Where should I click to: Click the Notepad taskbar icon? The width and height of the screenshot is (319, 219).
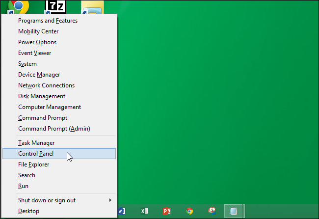pos(233,211)
